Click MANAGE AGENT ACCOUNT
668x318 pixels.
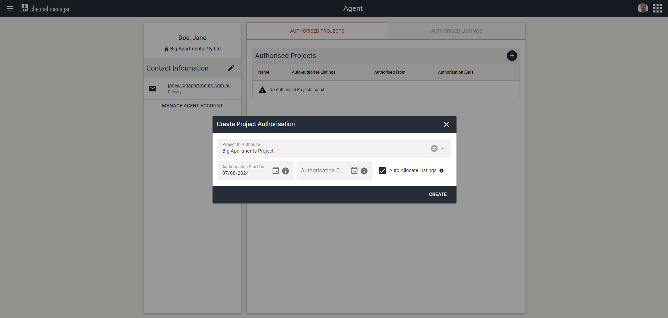(x=192, y=106)
